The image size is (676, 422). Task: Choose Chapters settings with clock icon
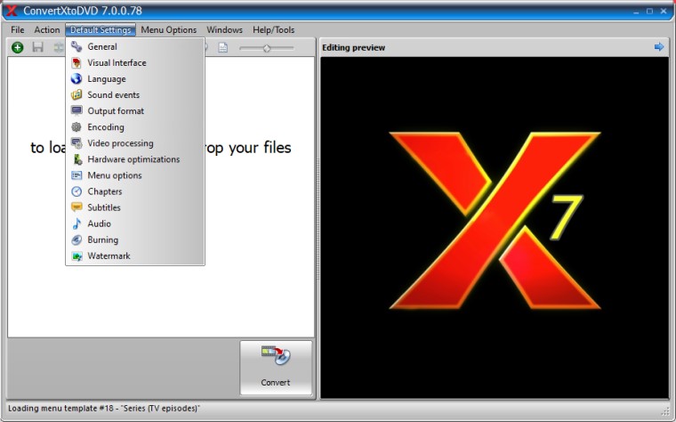(x=135, y=191)
